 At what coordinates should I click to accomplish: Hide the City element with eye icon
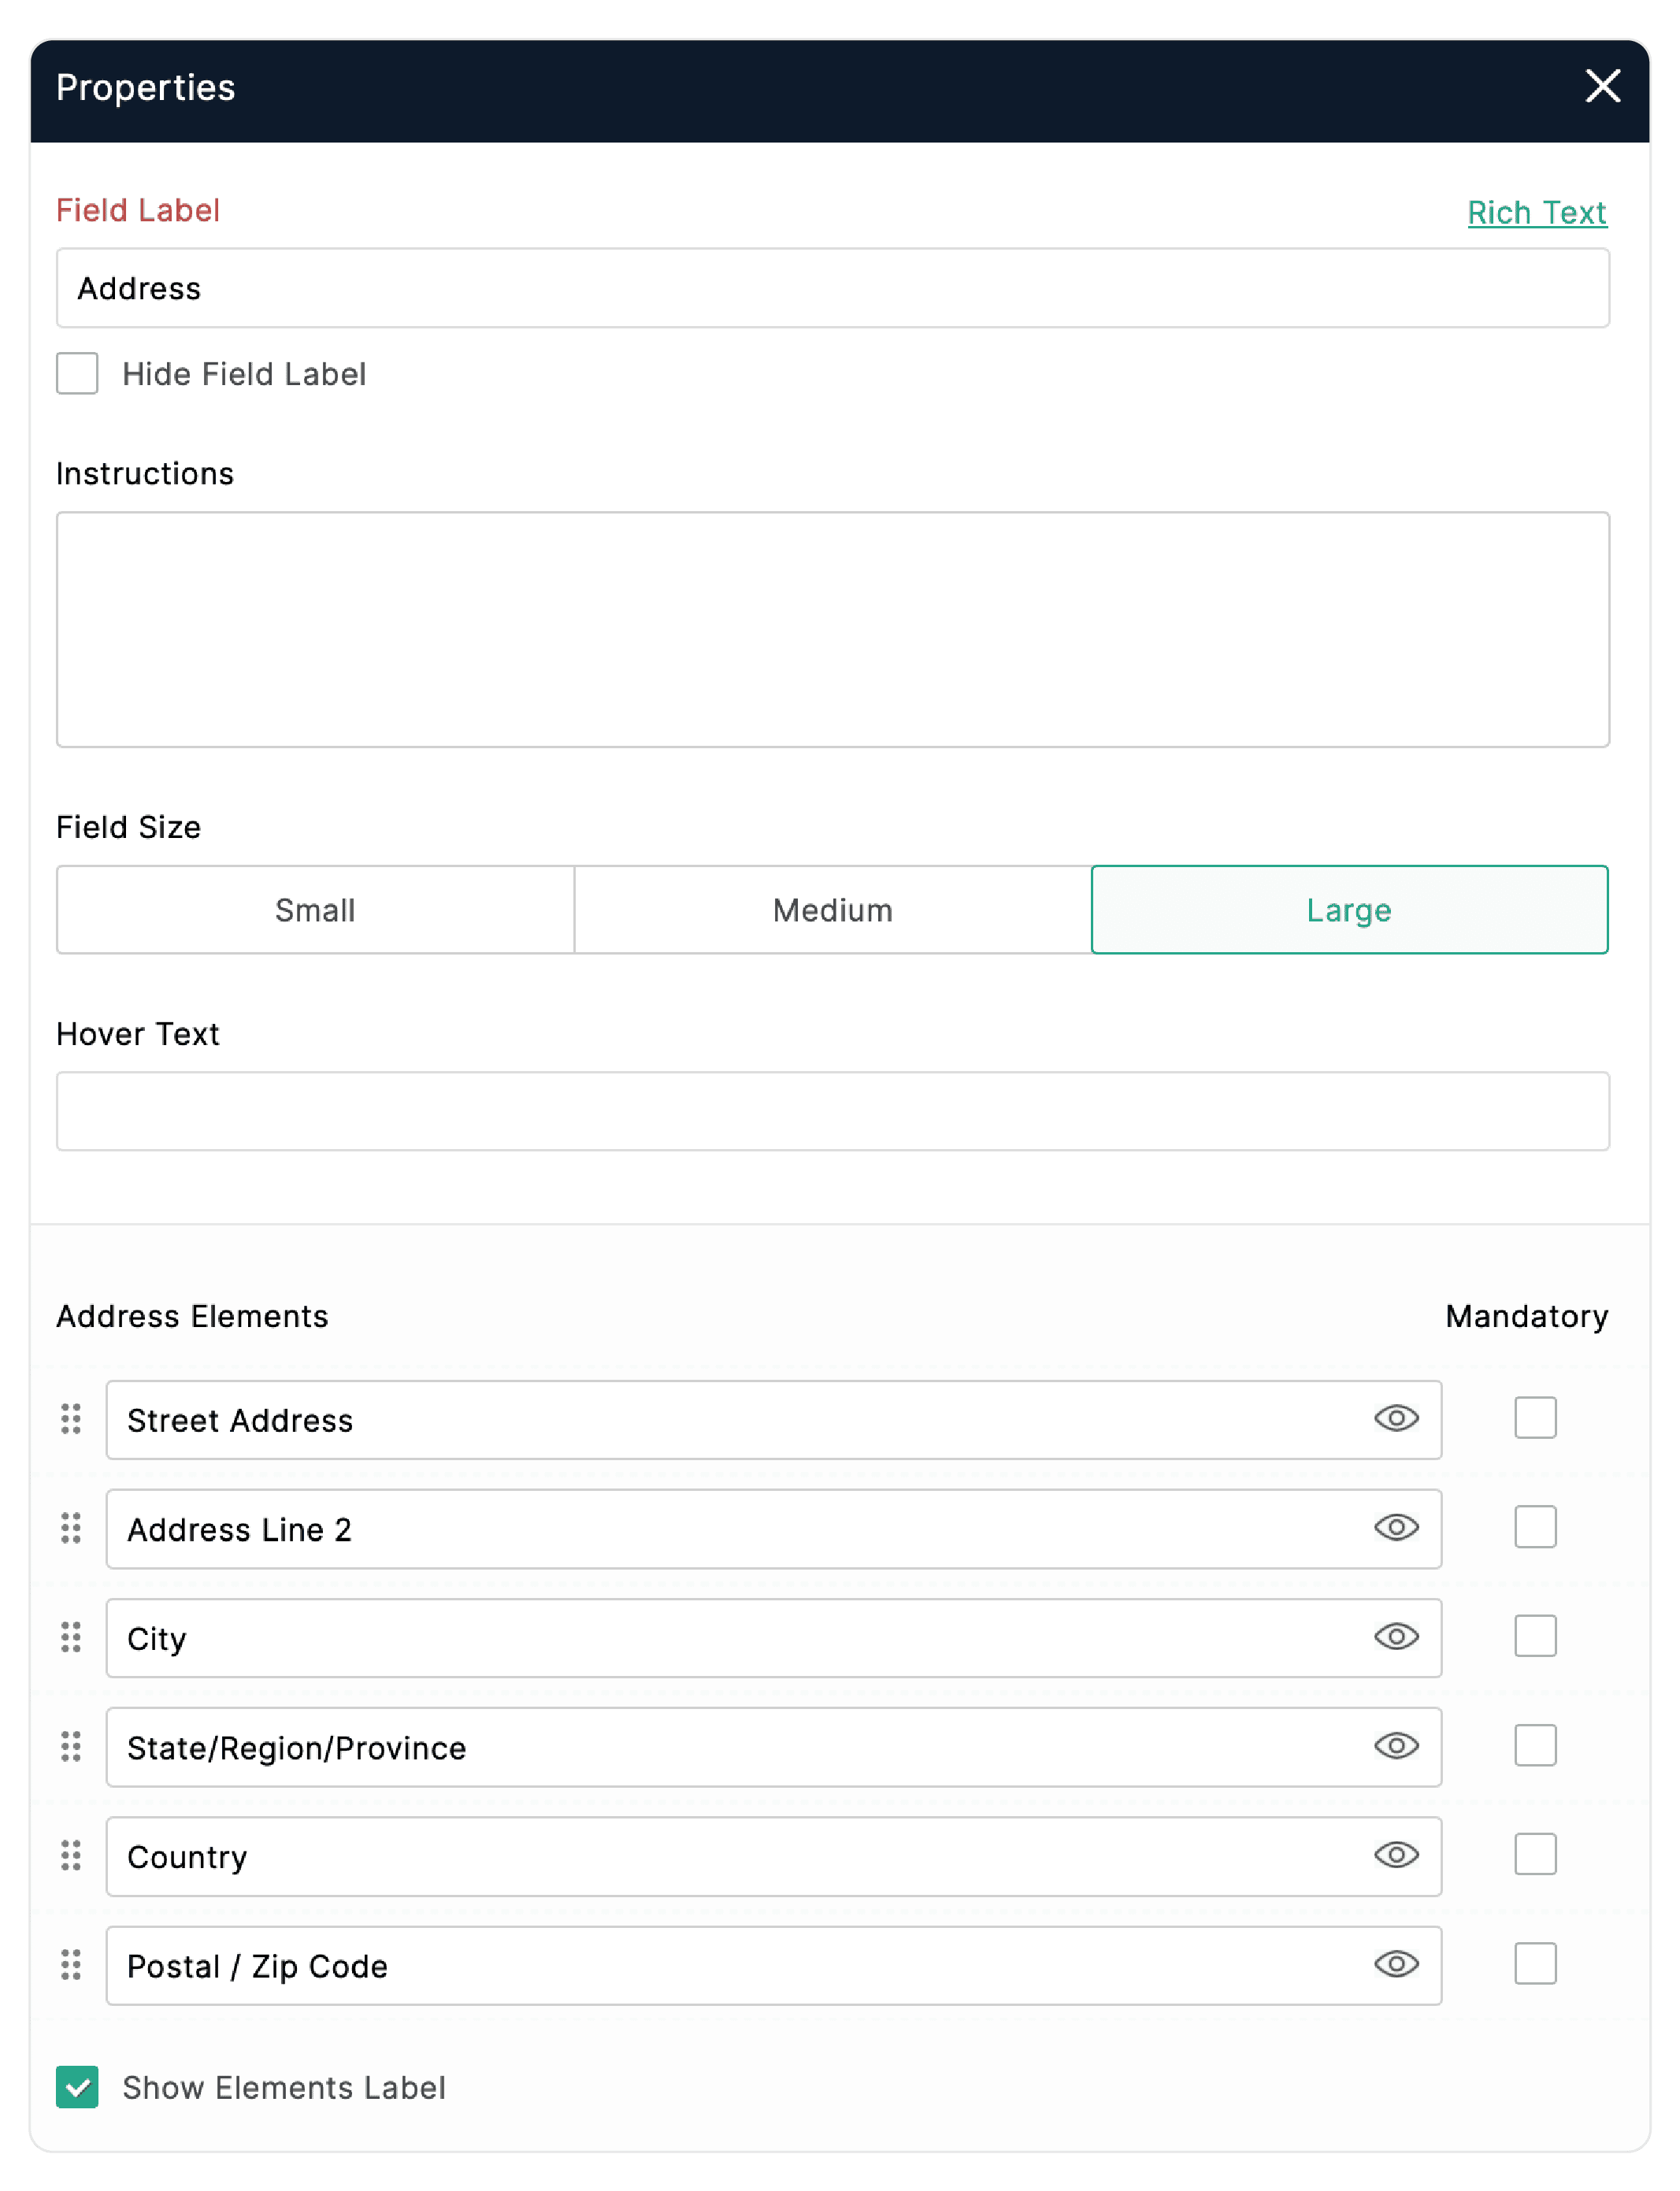click(1396, 1636)
